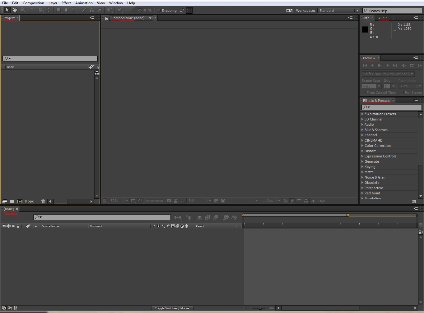
Task: Close the Effects & Presets panel
Action: pyautogui.click(x=393, y=101)
